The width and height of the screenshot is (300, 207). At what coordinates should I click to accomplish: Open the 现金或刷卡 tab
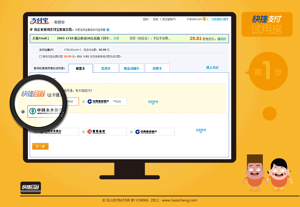pyautogui.click(x=132, y=68)
